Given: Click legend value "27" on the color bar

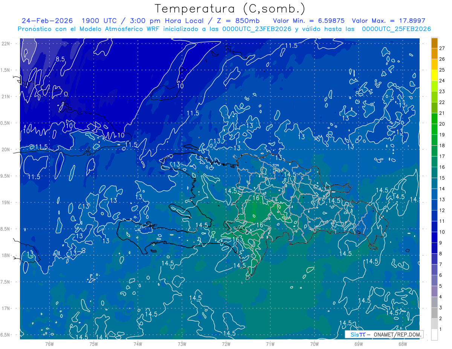Looking at the screenshot, I should tap(442, 48).
